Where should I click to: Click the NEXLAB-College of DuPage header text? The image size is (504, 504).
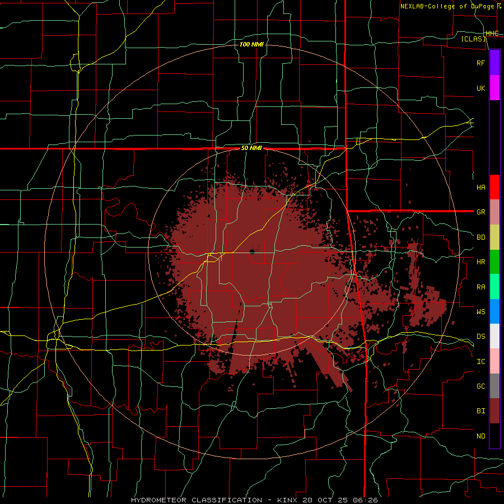(x=448, y=6)
